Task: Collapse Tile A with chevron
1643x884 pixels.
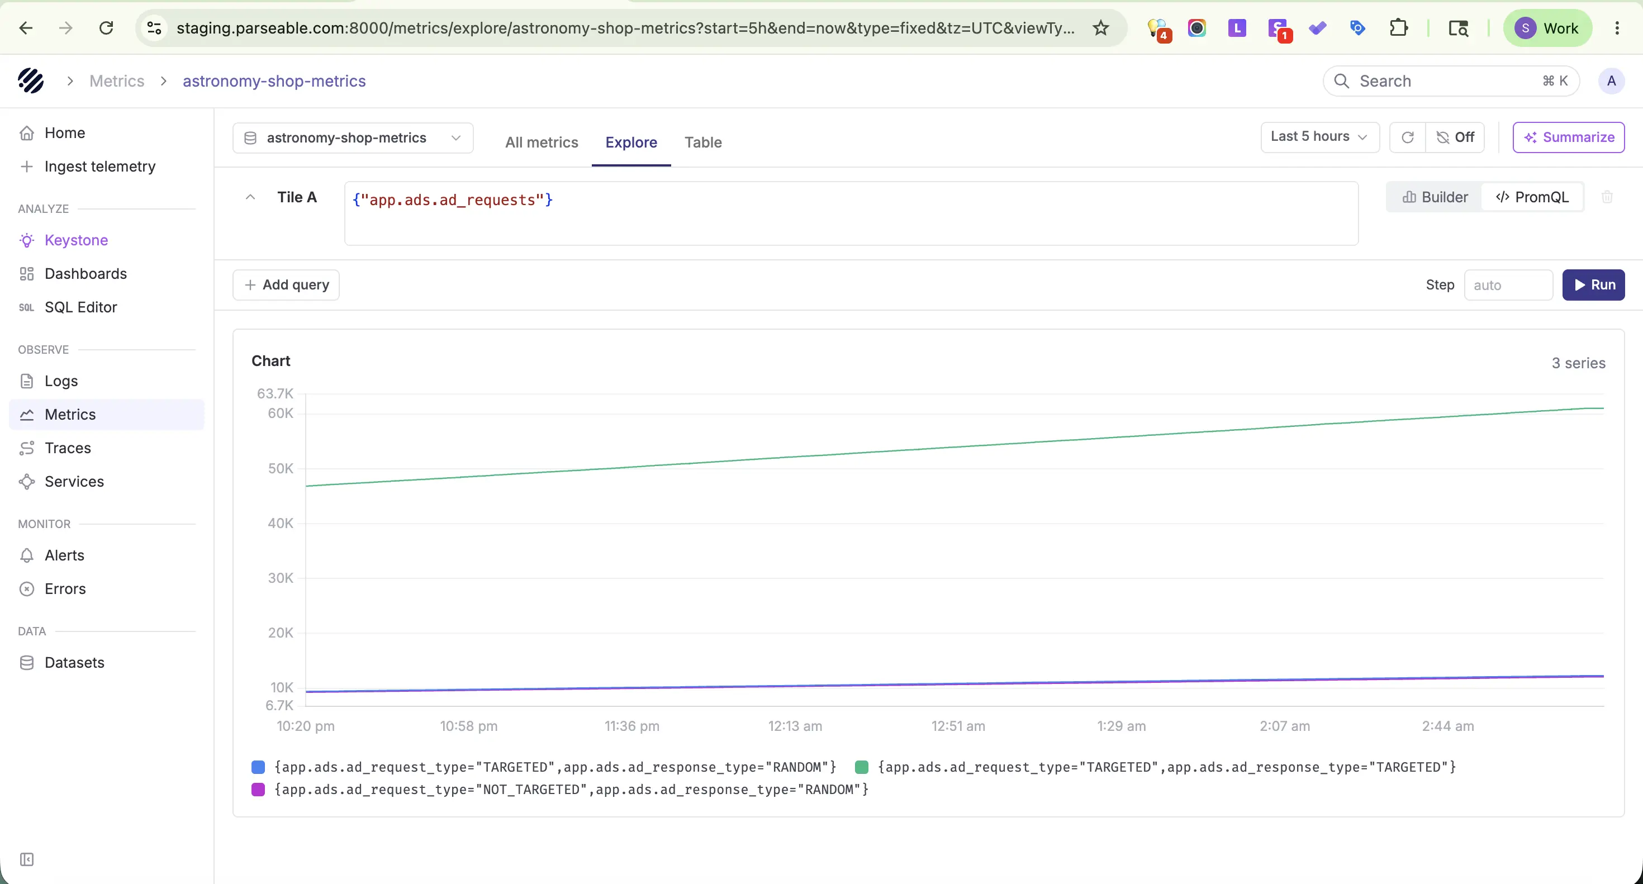Action: (x=250, y=197)
